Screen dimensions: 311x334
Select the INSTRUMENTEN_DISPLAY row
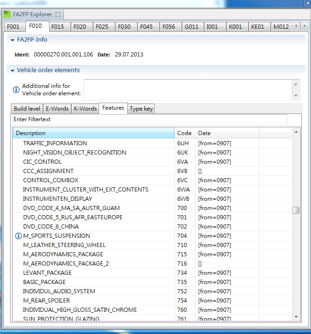point(152,199)
